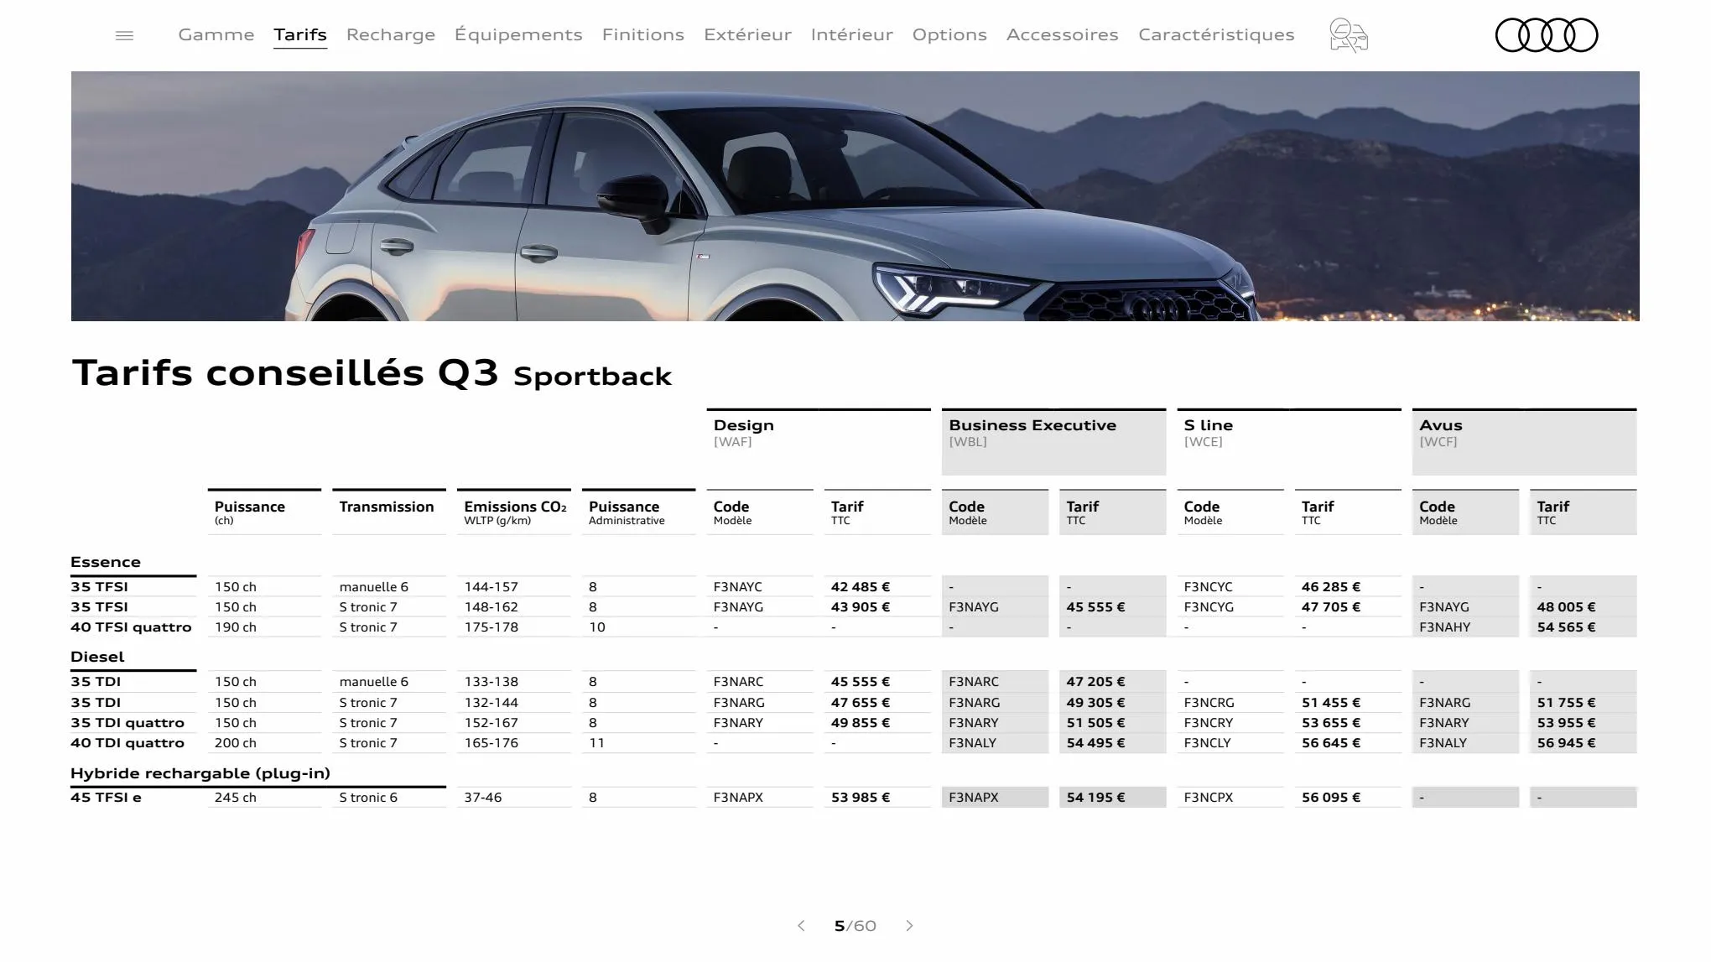The width and height of the screenshot is (1711, 962).
Task: Click the Emissions CO₂ column header
Action: (x=514, y=512)
